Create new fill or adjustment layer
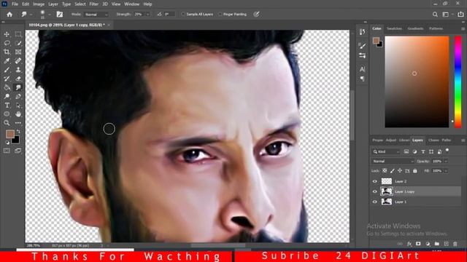This screenshot has height=262, width=467. (428, 244)
